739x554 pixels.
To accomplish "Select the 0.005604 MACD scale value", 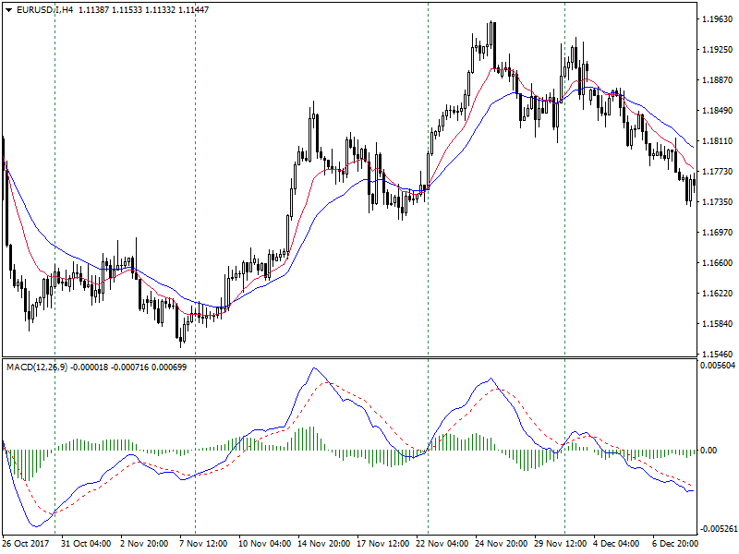I will [x=718, y=365].
